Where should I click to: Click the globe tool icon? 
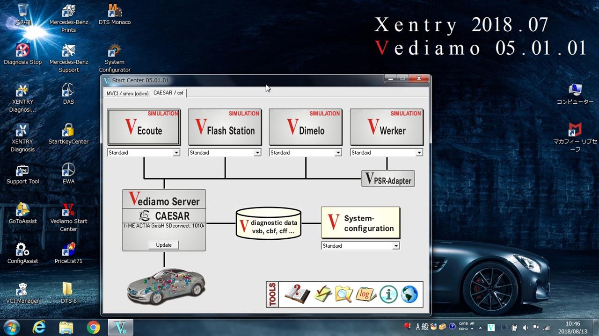point(409,294)
